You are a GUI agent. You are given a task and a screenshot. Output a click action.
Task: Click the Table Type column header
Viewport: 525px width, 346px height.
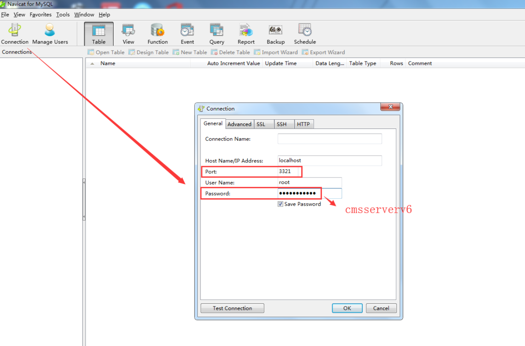coord(363,63)
